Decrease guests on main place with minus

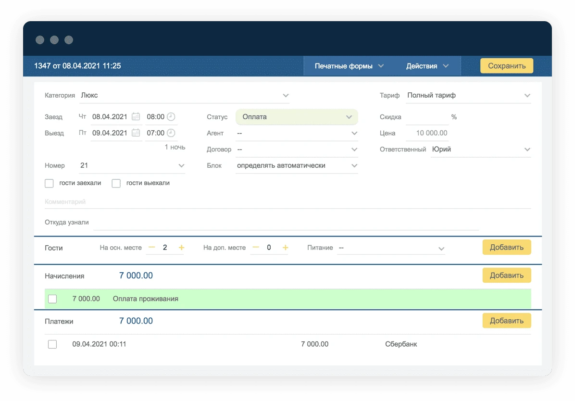[x=151, y=248]
